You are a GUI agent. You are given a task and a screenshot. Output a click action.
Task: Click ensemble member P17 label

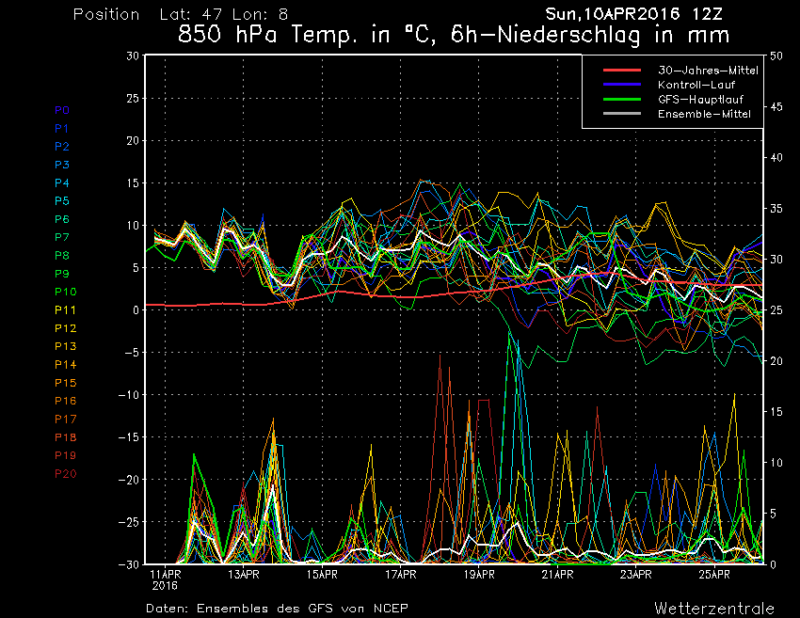[x=65, y=419]
